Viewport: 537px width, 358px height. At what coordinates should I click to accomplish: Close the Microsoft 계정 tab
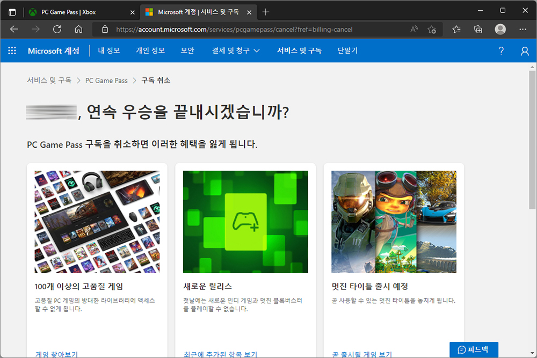click(x=249, y=12)
